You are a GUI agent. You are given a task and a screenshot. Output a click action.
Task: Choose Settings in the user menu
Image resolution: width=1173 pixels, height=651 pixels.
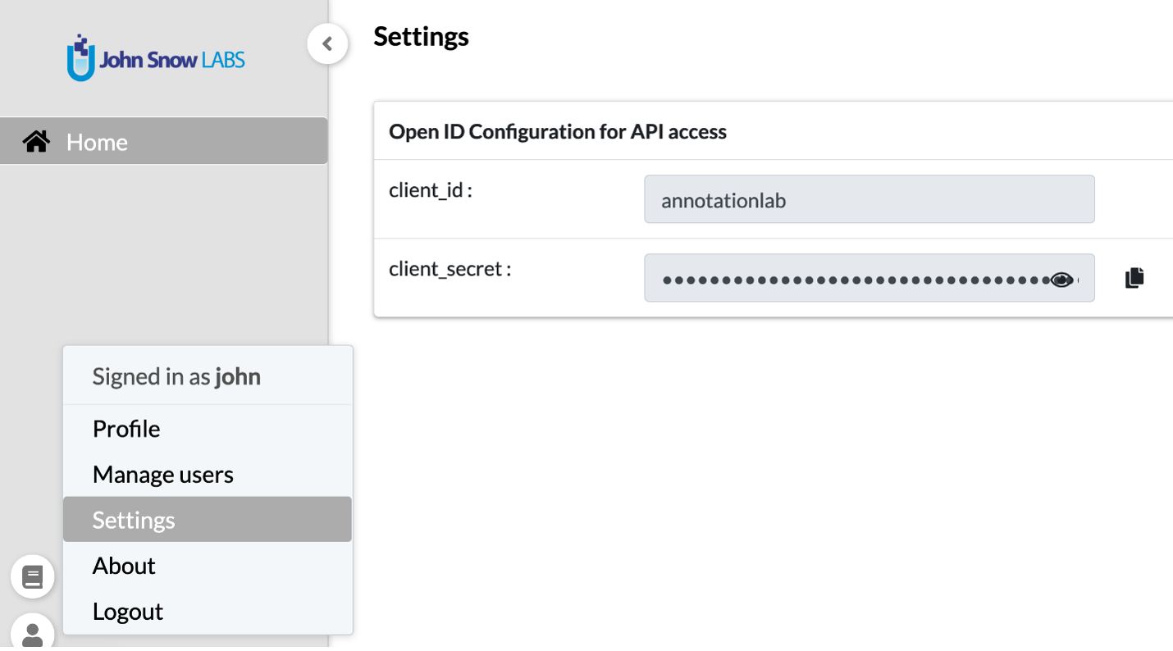[208, 519]
